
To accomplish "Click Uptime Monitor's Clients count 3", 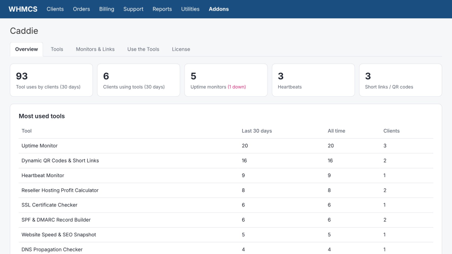I will coord(385,146).
